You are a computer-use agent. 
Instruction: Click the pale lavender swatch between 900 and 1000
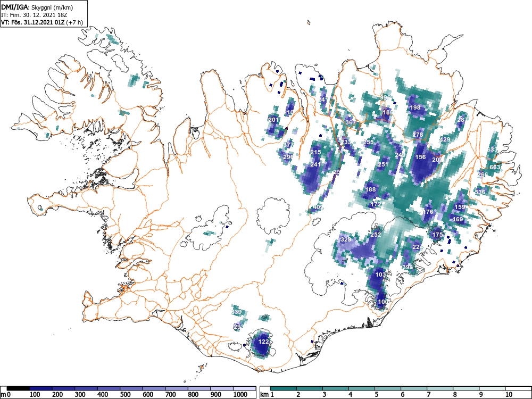pyautogui.click(x=222, y=388)
